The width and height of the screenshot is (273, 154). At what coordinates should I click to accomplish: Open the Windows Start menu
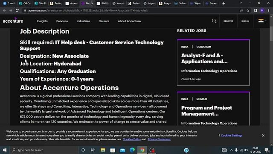tap(5, 150)
